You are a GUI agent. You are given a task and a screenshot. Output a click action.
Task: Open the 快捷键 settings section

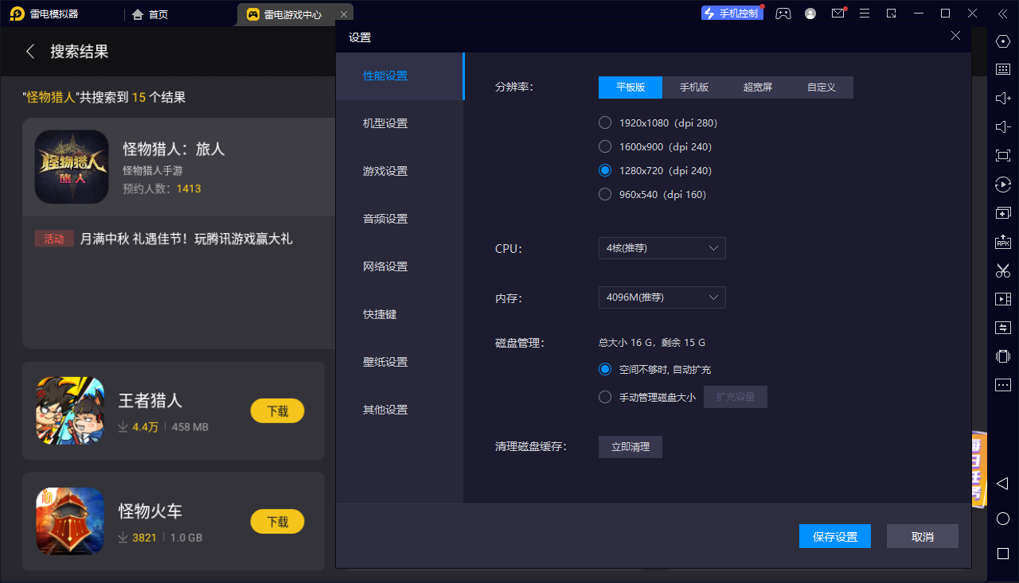pyautogui.click(x=399, y=315)
